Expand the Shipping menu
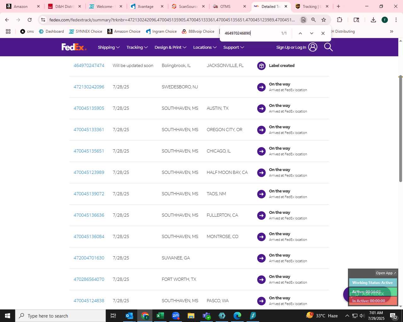This screenshot has height=322, width=403. (x=109, y=47)
